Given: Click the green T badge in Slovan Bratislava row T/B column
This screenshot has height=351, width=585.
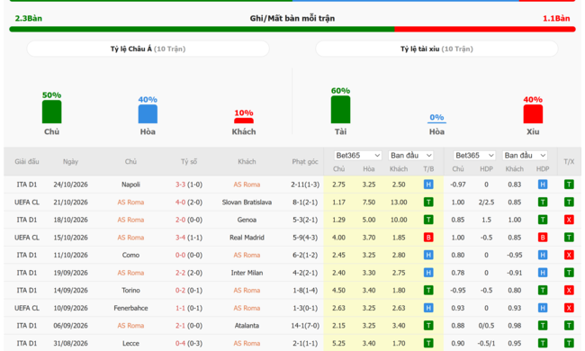Looking at the screenshot, I should tap(428, 202).
